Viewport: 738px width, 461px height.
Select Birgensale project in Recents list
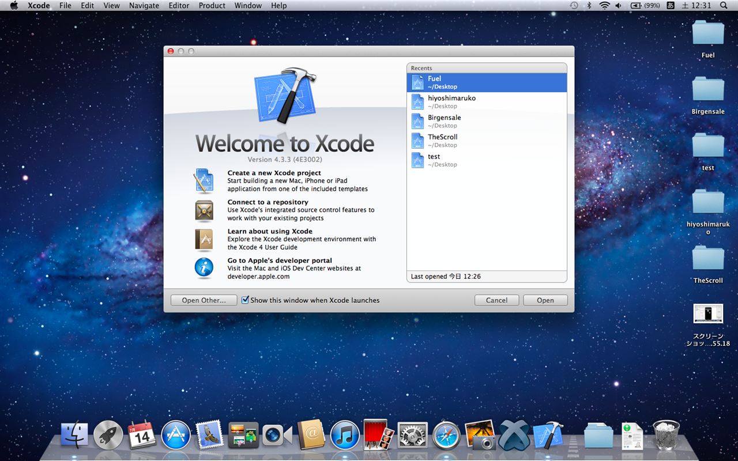point(487,122)
